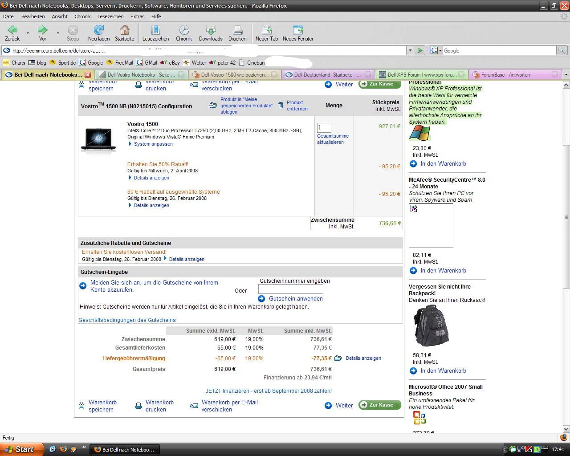Click the blue arrow beside Gutschein anwenden
Viewport: 570px width, 456px height.
click(261, 298)
